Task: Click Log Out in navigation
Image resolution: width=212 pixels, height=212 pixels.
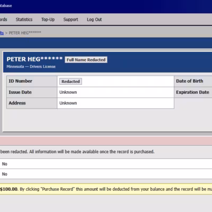Action: pos(94,20)
